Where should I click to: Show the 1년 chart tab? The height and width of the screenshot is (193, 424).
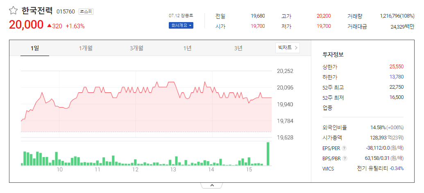pyautogui.click(x=187, y=48)
